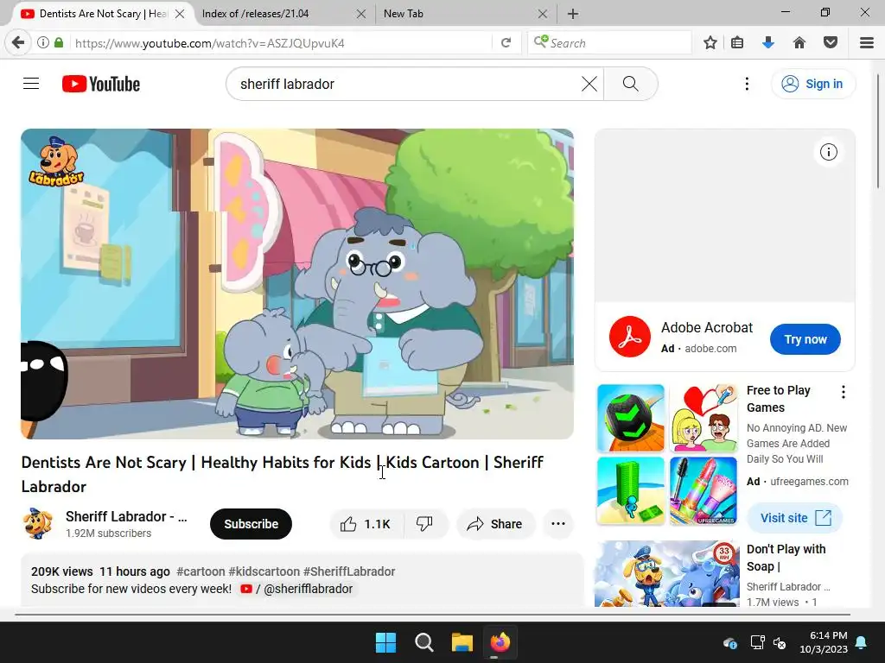Click Adobe Acrobat ad logo

pos(630,338)
